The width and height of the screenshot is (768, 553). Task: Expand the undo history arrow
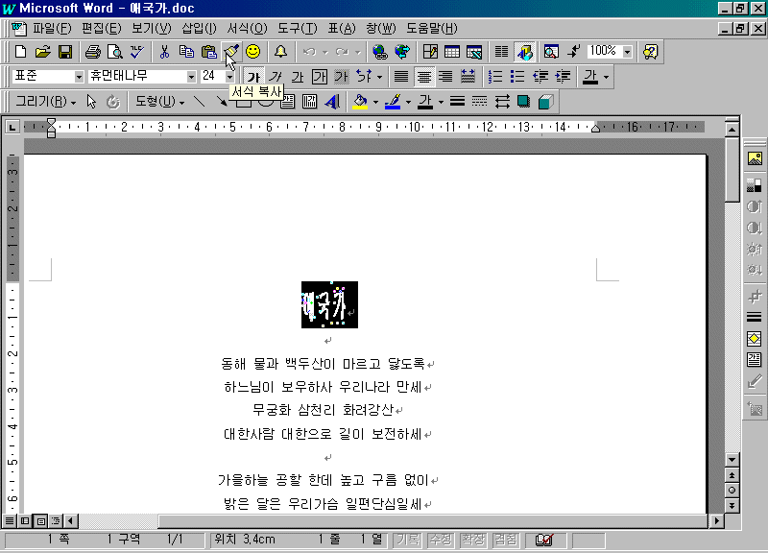324,52
